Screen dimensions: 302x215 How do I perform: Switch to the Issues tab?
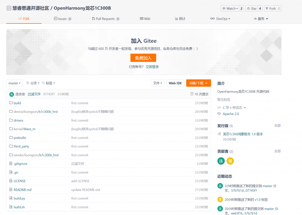click(x=63, y=19)
